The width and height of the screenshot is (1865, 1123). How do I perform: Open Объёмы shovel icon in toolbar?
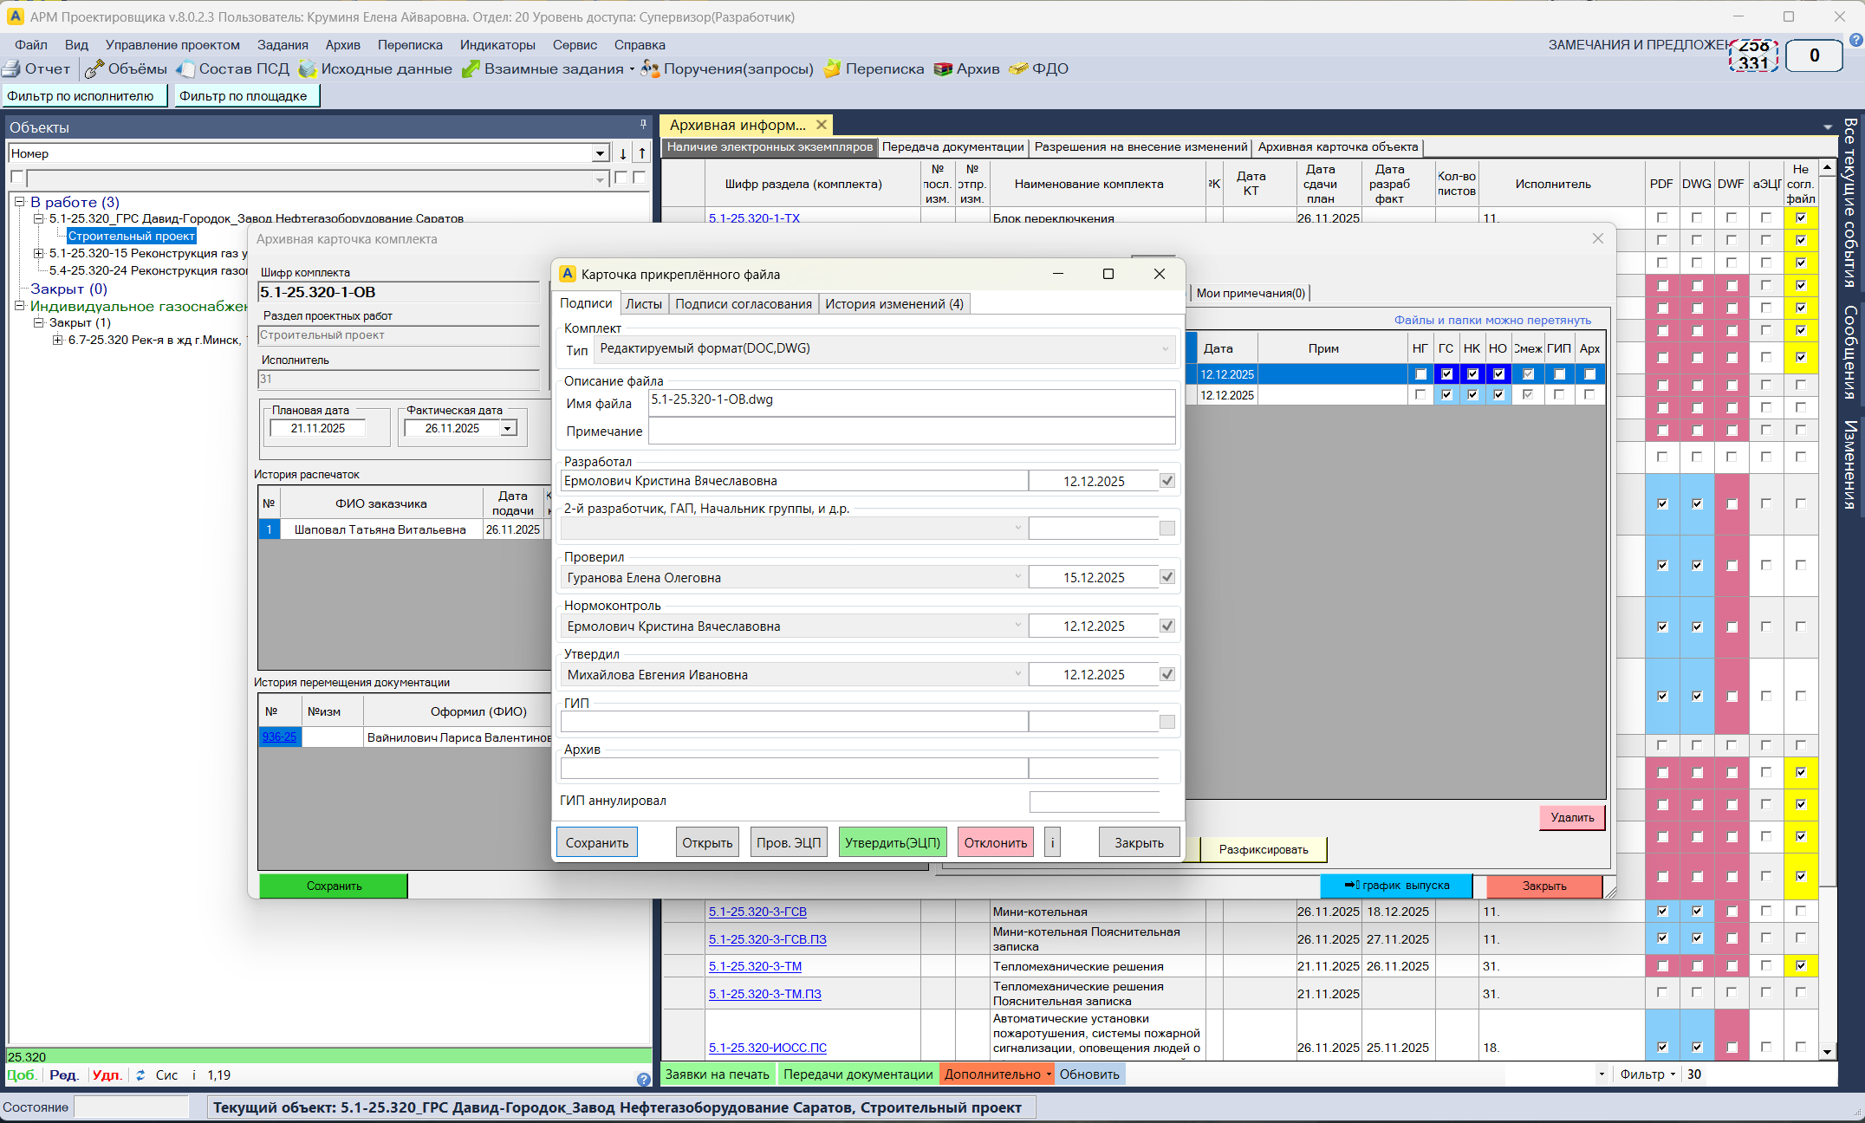coord(94,69)
